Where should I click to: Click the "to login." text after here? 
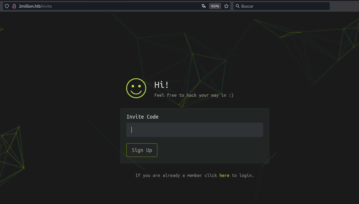(x=243, y=175)
